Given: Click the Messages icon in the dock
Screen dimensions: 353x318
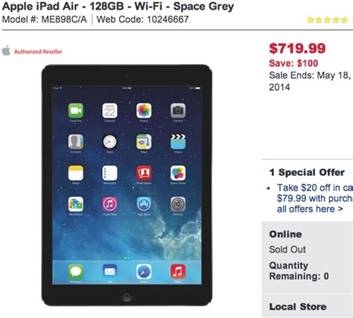Looking at the screenshot, I should pyautogui.click(x=76, y=272).
